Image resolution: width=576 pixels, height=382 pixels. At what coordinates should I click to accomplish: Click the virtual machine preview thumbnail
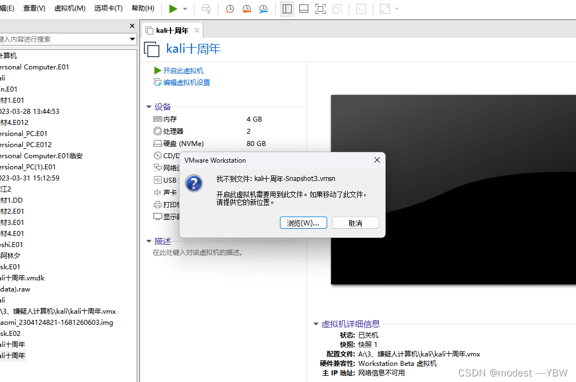pos(453,189)
